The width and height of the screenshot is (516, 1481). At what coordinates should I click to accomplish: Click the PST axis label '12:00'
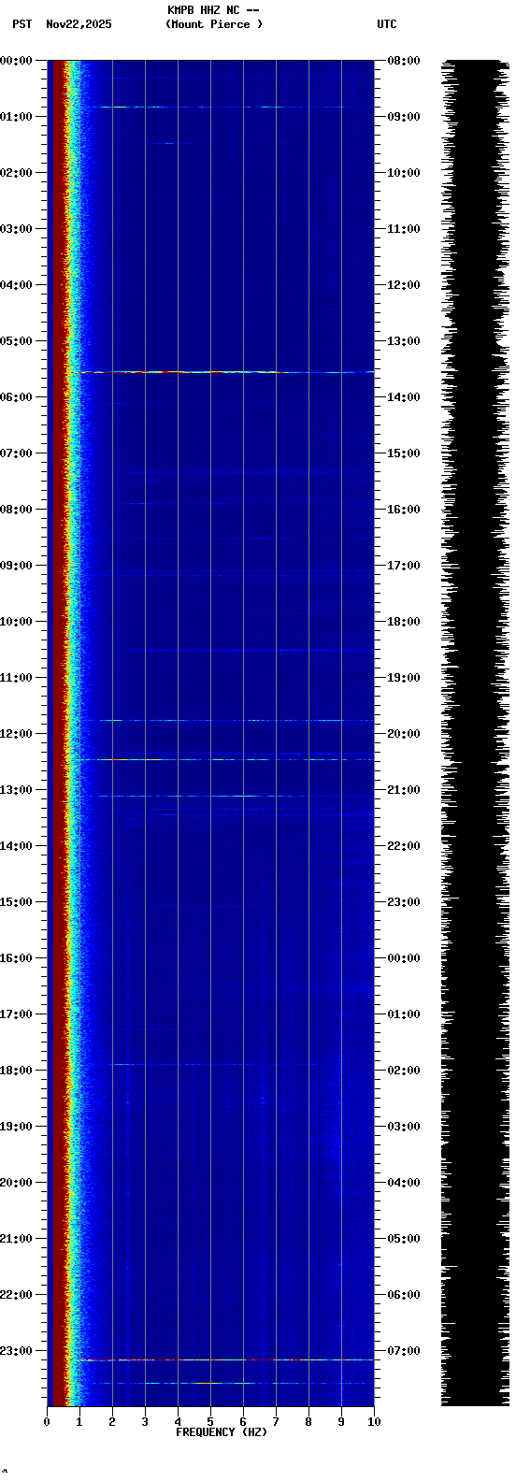coord(17,734)
